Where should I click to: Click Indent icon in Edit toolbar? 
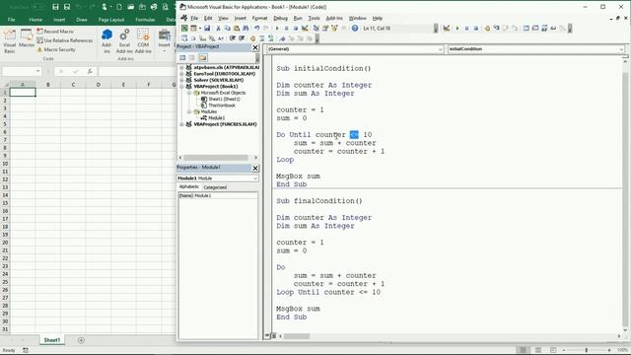tap(233, 38)
